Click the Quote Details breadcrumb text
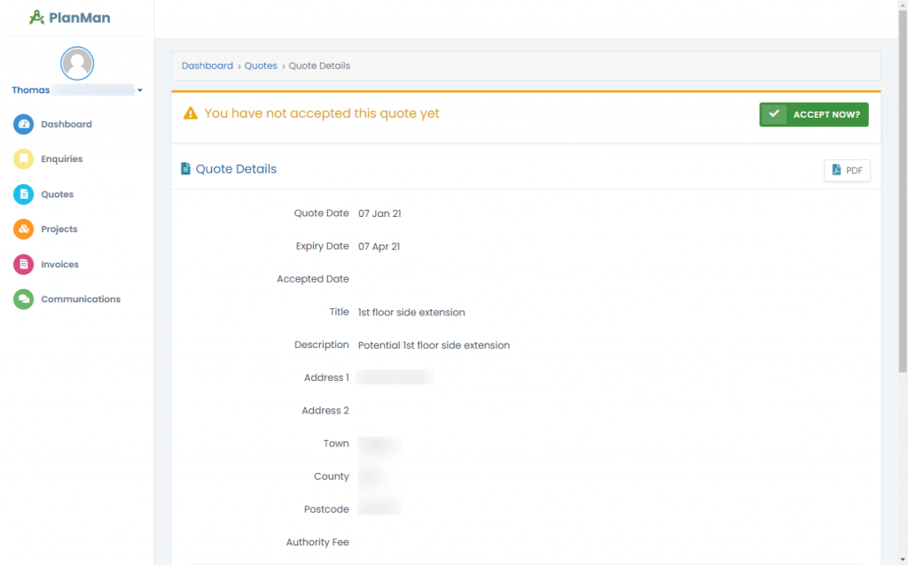Screen dimensions: 908x565 click(x=319, y=66)
